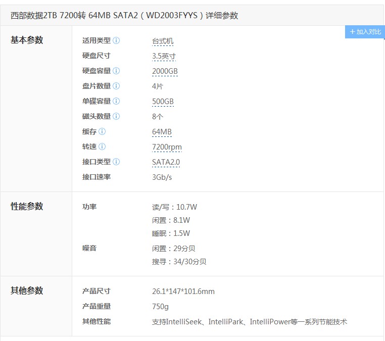Click the 750g weight value
The image size is (385, 341).
tap(160, 307)
